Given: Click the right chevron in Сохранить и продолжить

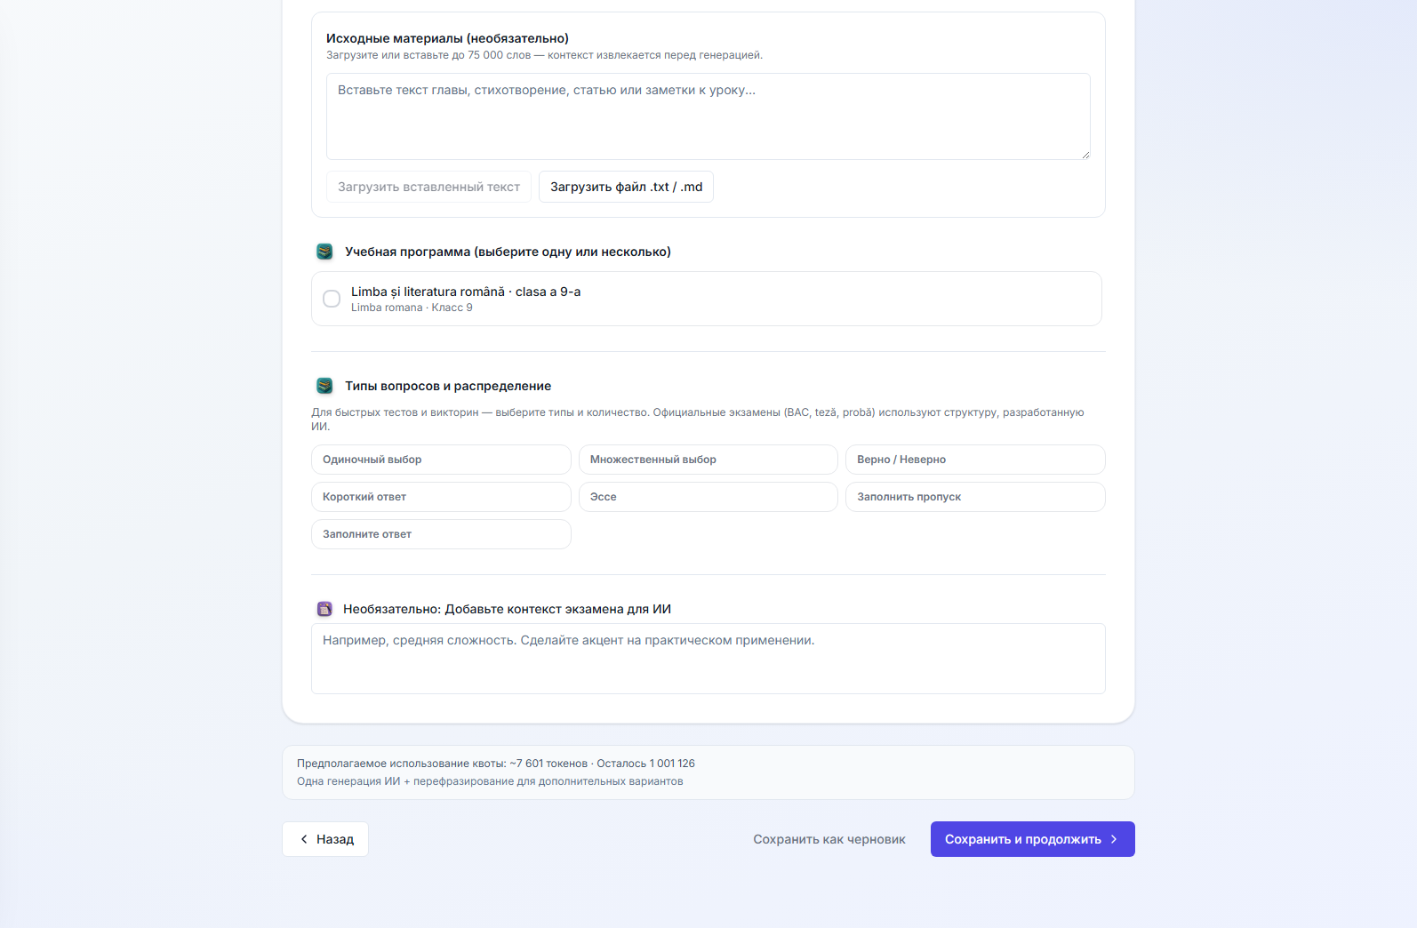Looking at the screenshot, I should (x=1114, y=839).
